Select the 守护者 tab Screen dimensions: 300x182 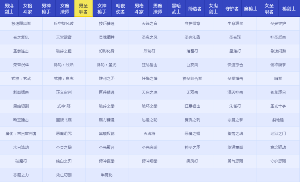point(232,9)
